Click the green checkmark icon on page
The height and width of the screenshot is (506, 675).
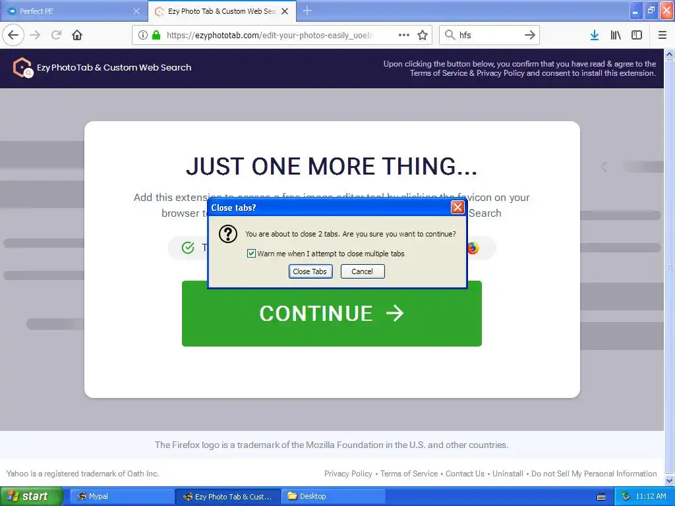point(188,248)
